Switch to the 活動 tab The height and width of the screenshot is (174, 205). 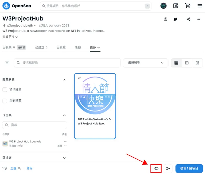[78, 47]
